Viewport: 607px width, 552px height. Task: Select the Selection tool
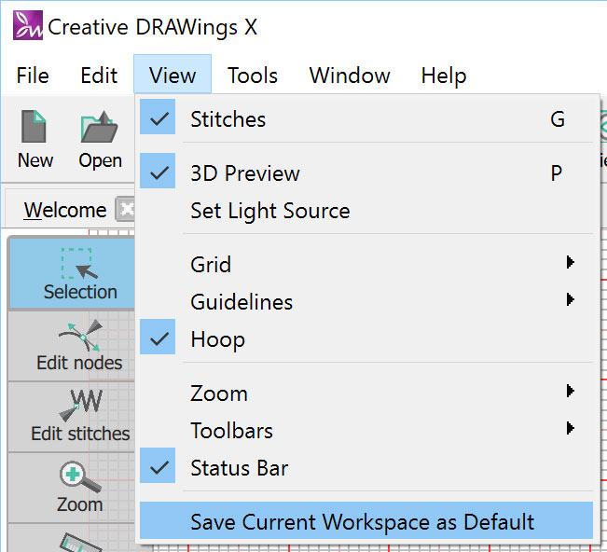click(x=80, y=272)
